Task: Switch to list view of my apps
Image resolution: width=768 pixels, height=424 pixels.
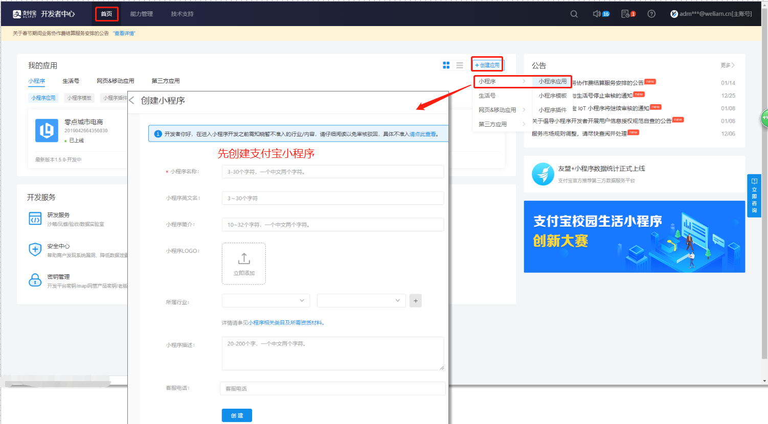Action: (460, 65)
